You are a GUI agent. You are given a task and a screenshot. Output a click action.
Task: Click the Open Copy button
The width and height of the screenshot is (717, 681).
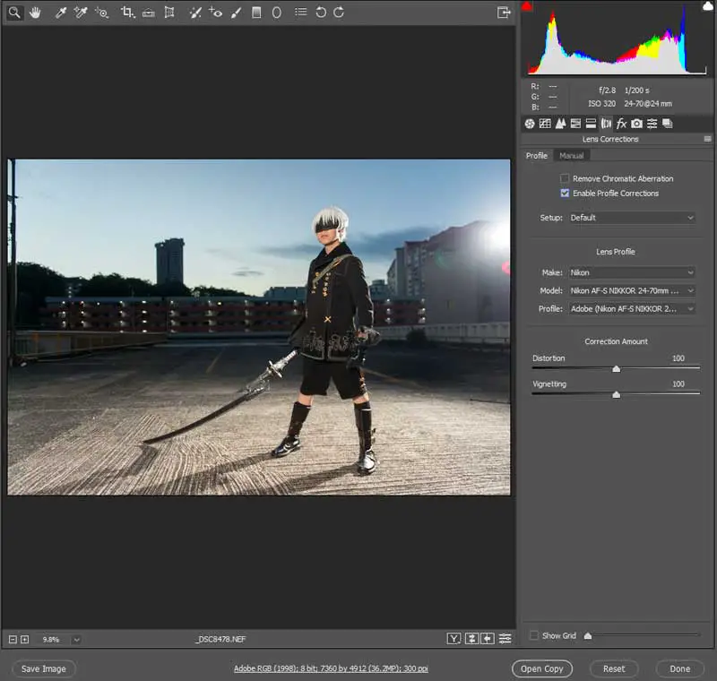(x=542, y=668)
